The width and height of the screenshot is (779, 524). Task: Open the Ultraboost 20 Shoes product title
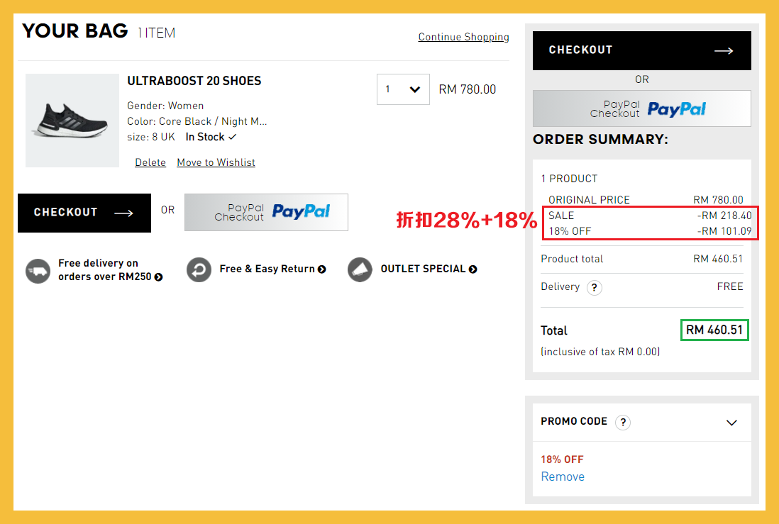click(194, 81)
